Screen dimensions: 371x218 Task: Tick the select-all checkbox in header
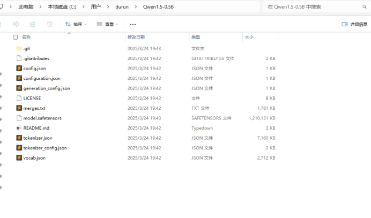coord(16,37)
